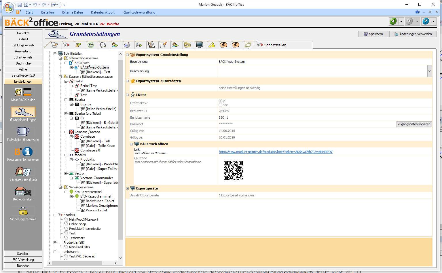Open the product-pointer.de browser link
442x273 pixels.
click(276, 152)
